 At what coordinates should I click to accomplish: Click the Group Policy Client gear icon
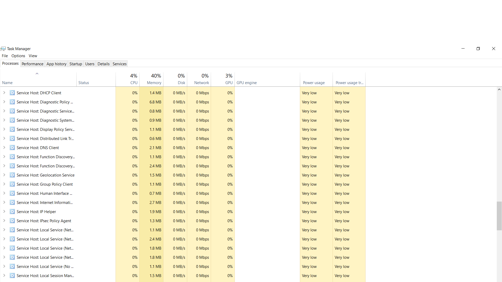pos(12,184)
